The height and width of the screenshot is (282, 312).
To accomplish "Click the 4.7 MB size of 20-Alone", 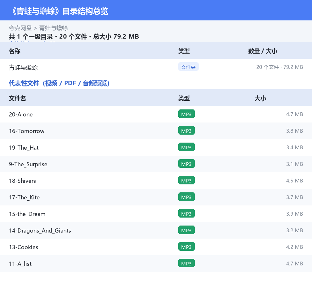I will pos(294,114).
